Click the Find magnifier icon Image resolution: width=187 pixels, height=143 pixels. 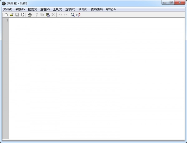click(x=73, y=15)
